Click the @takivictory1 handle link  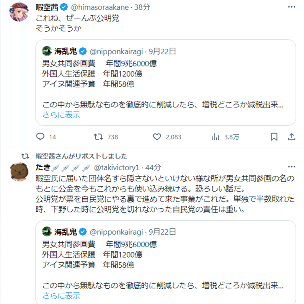[117, 168]
